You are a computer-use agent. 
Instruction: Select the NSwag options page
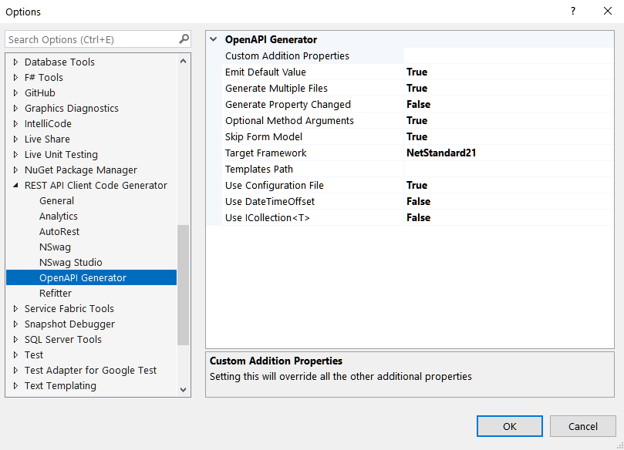[x=55, y=247]
